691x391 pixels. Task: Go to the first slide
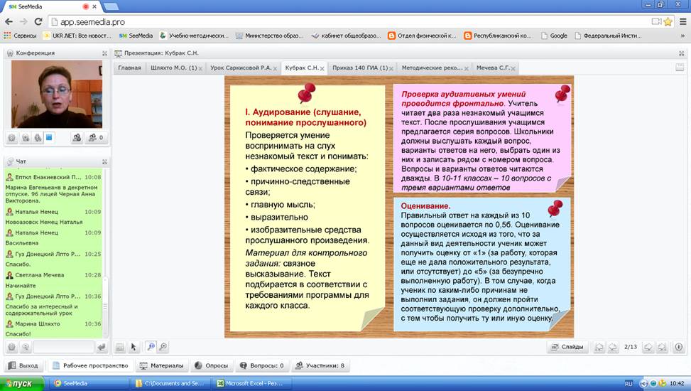click(599, 348)
